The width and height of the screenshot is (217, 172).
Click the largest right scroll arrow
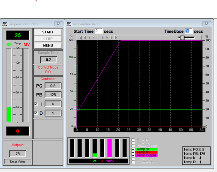(x=116, y=38)
